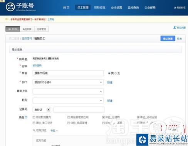Click 新建 next to the 部门 dropdown
The width and height of the screenshot is (188, 146).
110,82
